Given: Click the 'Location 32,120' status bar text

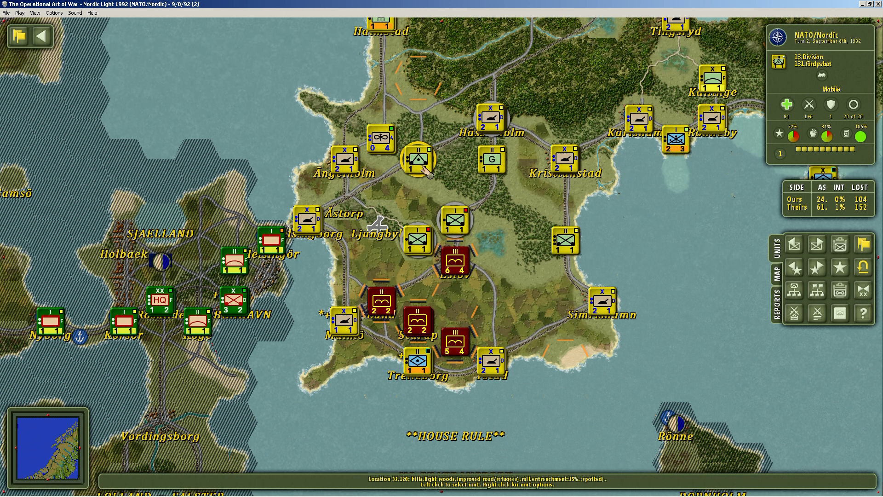Looking at the screenshot, I should tap(487, 479).
